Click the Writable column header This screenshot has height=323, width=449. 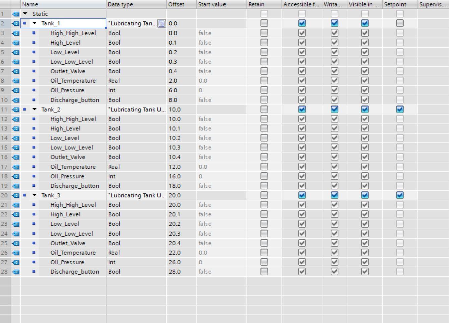point(334,4)
